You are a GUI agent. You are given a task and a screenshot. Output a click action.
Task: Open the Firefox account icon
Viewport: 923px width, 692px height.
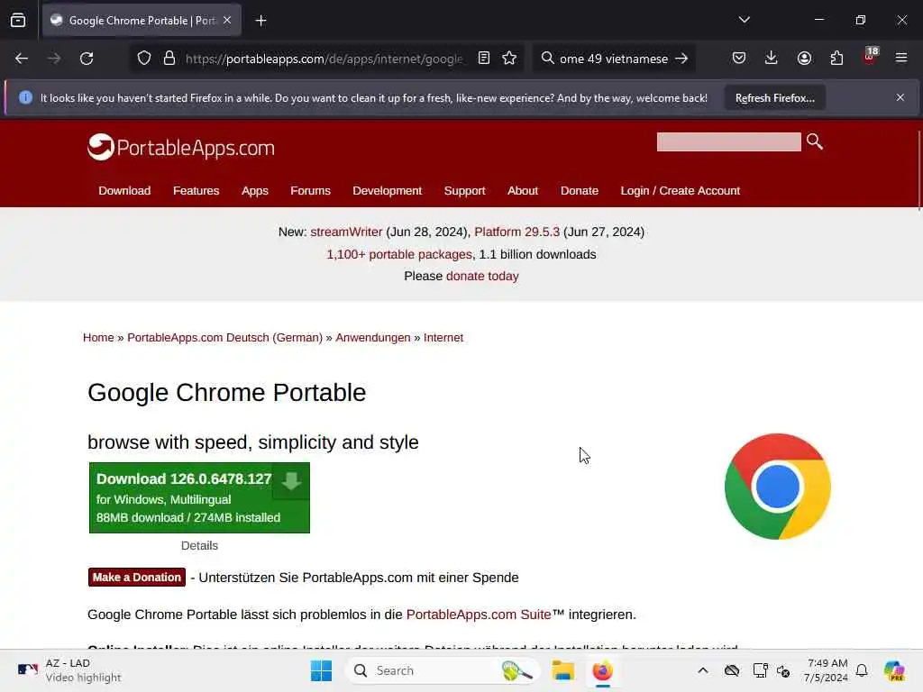(x=804, y=58)
